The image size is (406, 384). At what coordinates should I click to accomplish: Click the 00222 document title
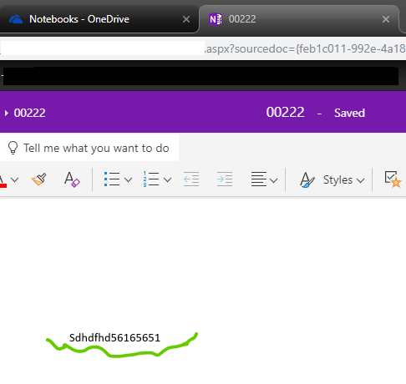(285, 113)
